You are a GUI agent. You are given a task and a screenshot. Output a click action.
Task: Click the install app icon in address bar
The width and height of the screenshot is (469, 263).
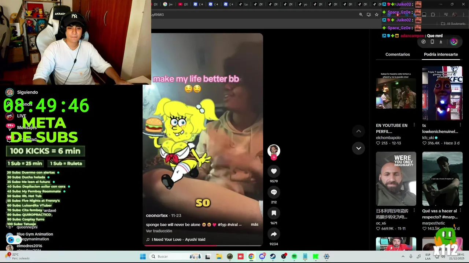tap(369, 15)
